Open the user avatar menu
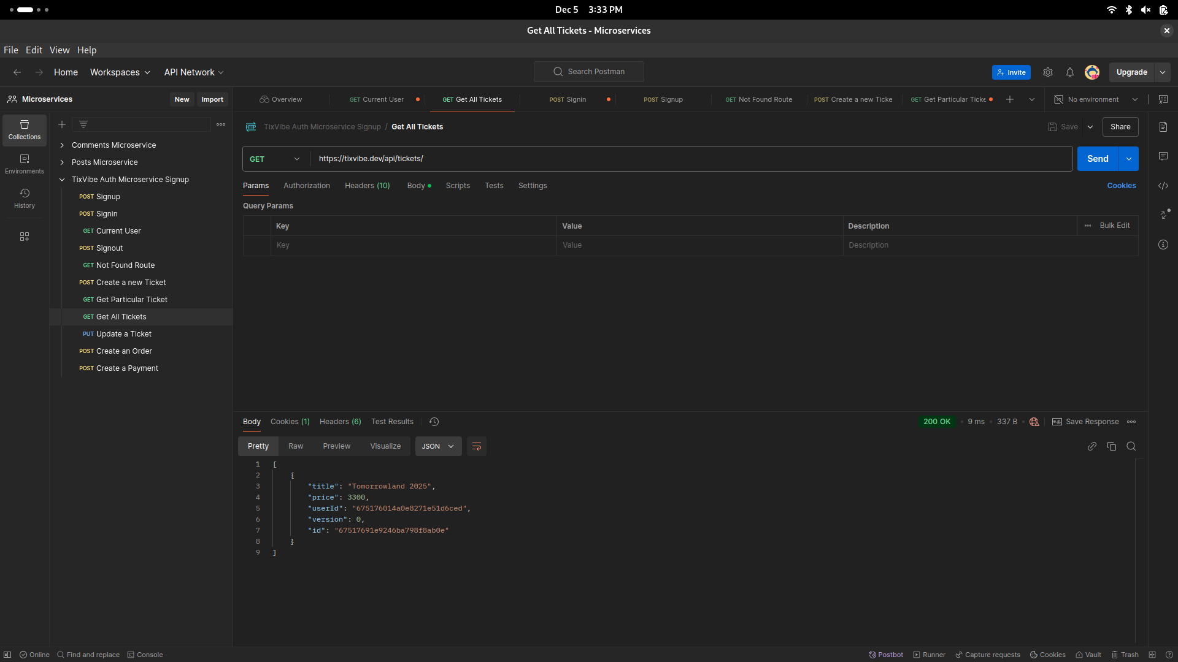The height and width of the screenshot is (662, 1178). pos(1092,72)
